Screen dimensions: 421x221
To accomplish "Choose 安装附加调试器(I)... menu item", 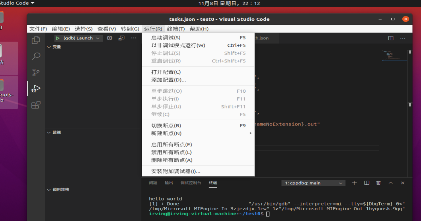I will point(198,172).
